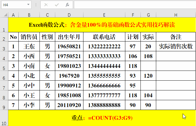Click the formula bar resize dots handle
196x126 pixels.
tap(36, 5)
